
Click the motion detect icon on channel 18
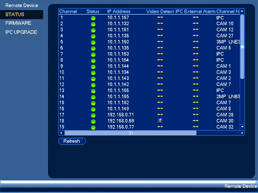[160, 120]
